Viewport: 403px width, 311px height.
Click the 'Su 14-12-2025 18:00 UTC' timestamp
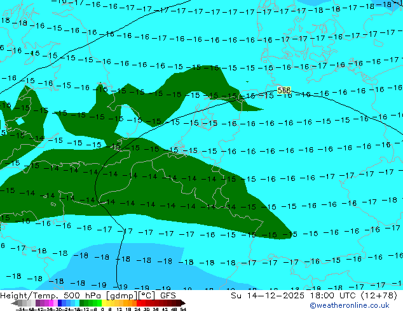(x=294, y=296)
